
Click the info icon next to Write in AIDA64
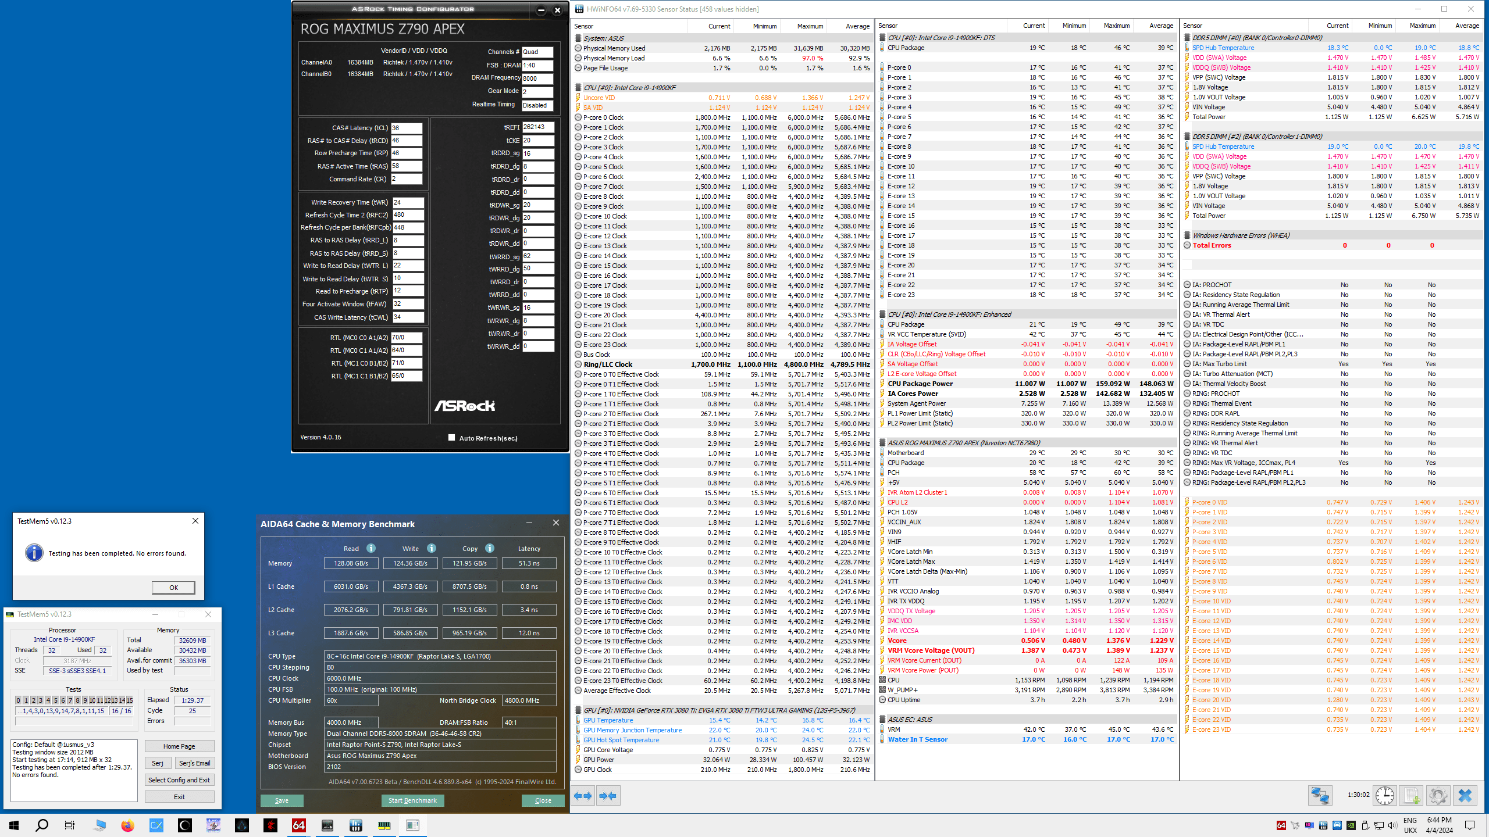click(x=432, y=548)
